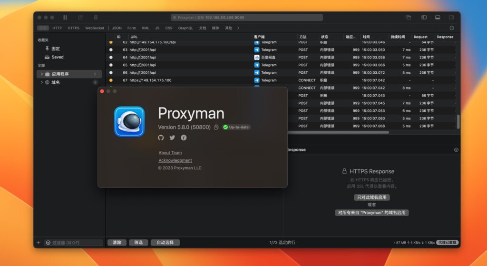Click the orange status dot in row 67

coord(111,80)
